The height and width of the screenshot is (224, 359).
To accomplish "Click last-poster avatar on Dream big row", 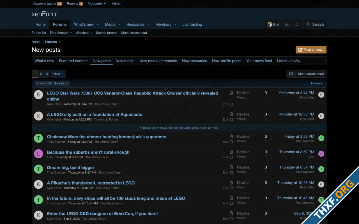I will [x=321, y=169].
